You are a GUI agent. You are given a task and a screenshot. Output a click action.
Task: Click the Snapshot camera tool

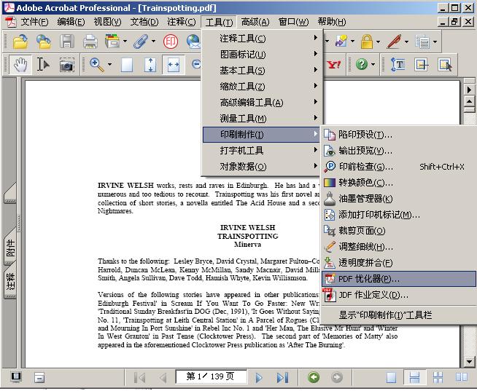click(x=66, y=65)
